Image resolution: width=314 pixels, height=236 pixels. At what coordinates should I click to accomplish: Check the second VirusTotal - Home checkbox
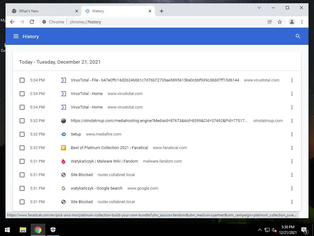click(22, 107)
